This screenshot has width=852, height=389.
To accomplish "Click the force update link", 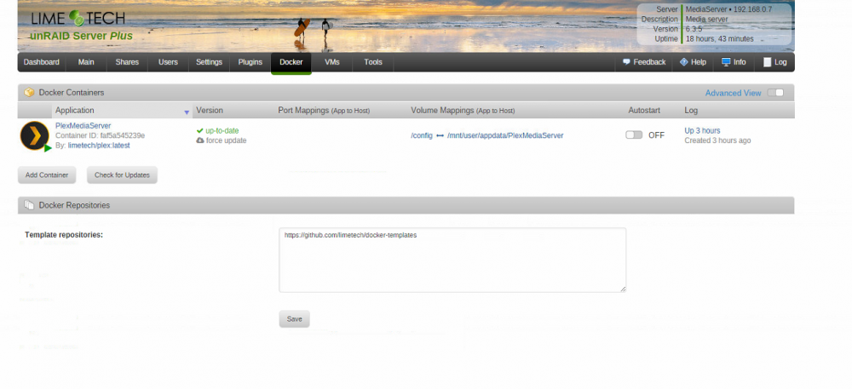I will (x=226, y=140).
